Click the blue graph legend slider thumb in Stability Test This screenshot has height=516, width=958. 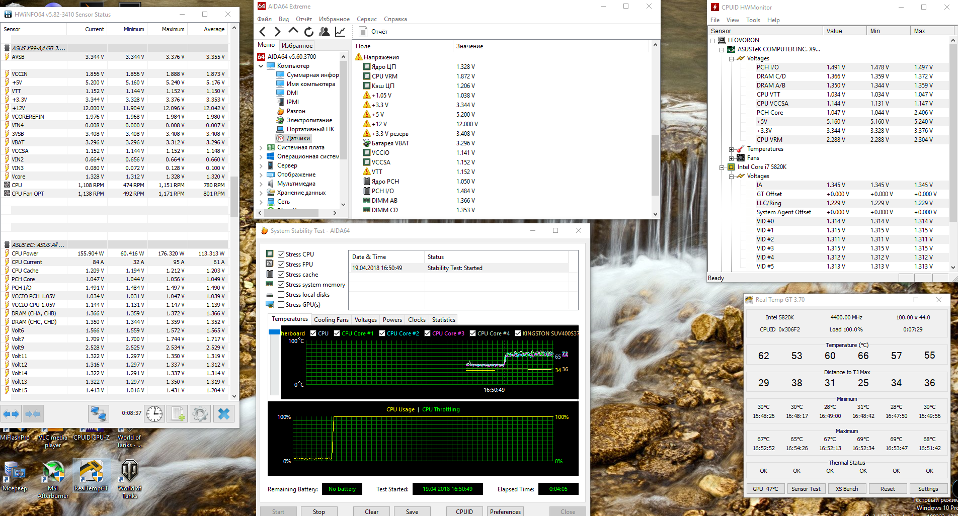coord(274,332)
